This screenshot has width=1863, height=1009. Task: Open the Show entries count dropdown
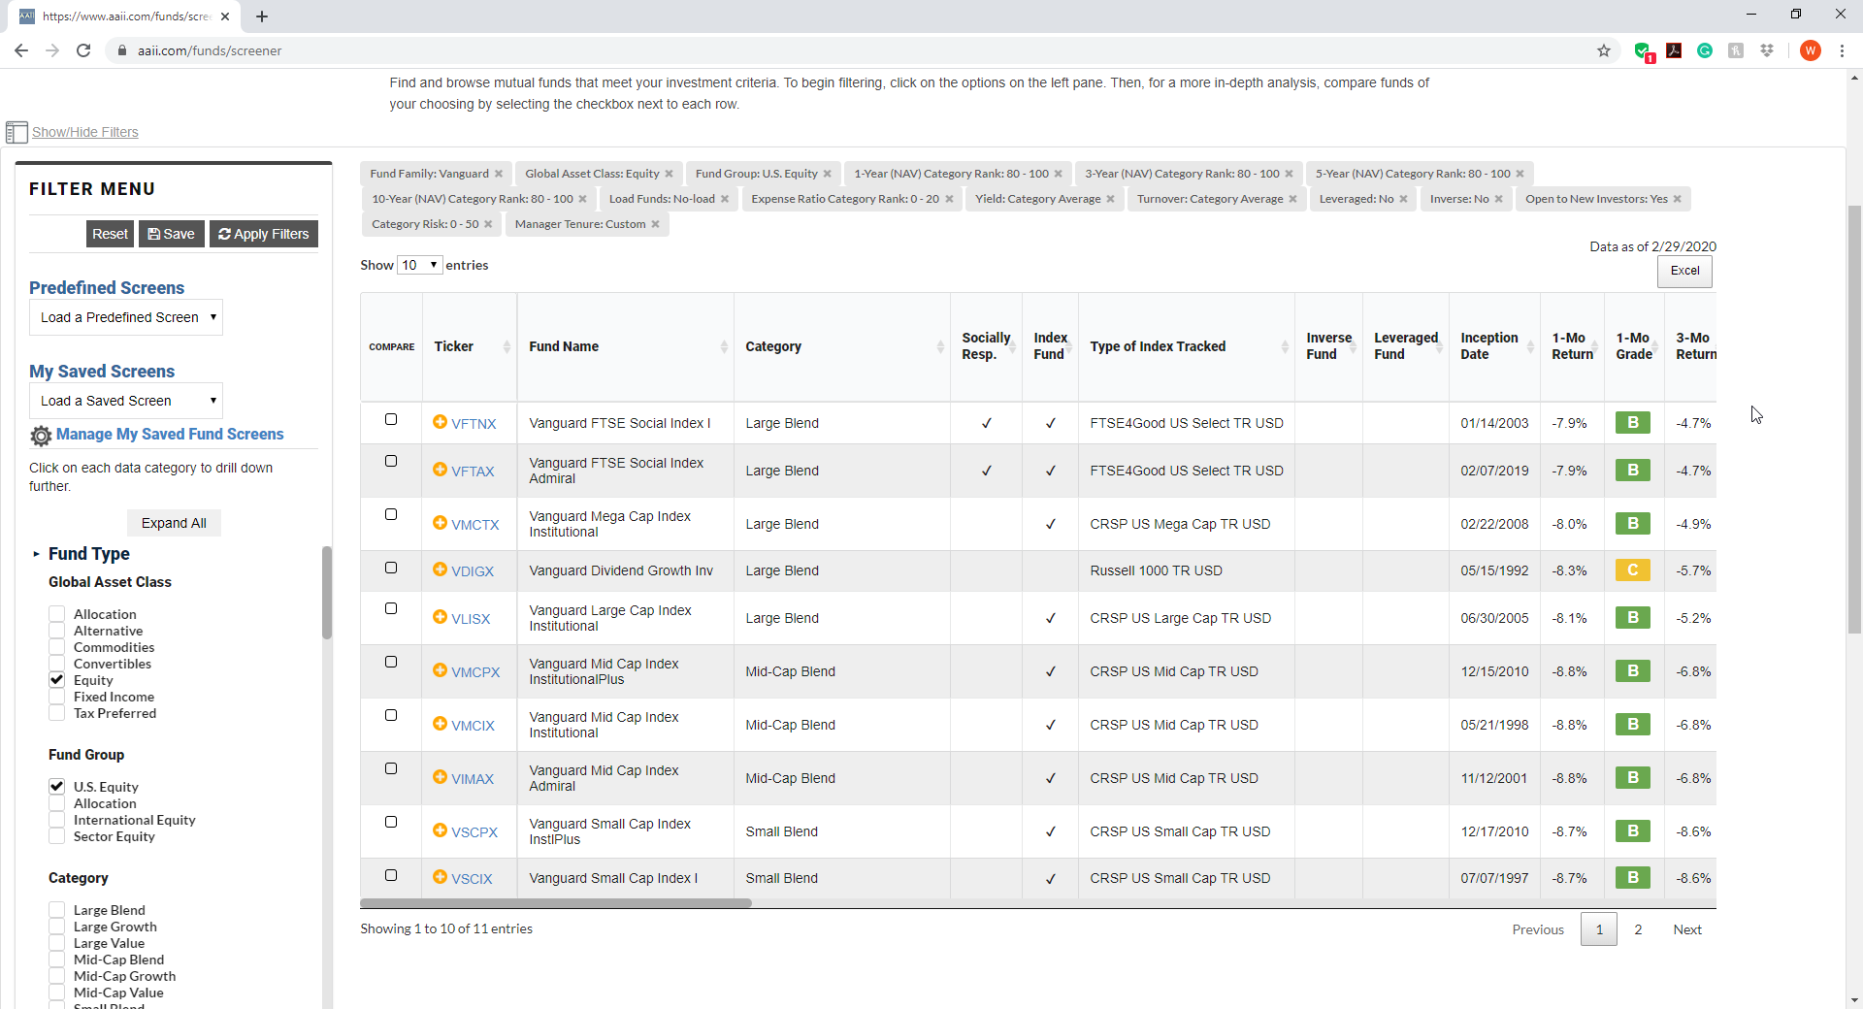pos(420,265)
